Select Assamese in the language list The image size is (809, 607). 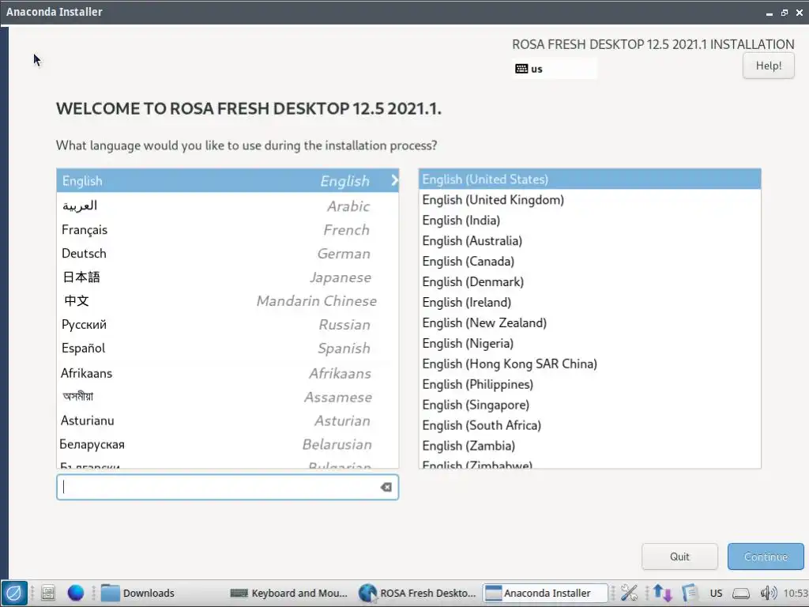click(228, 397)
